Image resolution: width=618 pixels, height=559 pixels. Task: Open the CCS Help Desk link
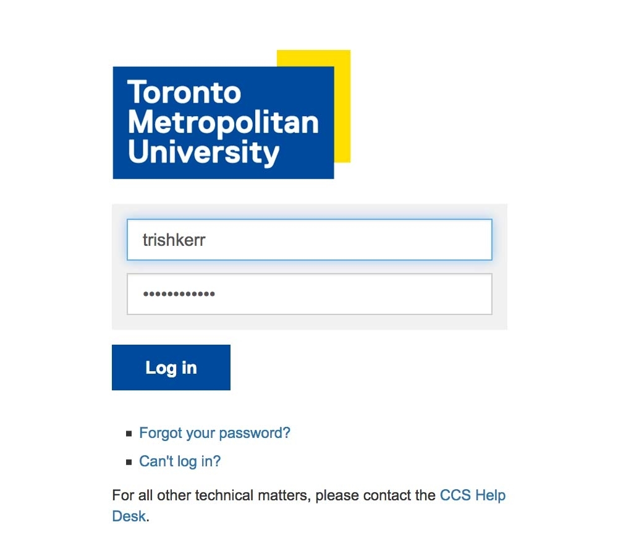472,495
